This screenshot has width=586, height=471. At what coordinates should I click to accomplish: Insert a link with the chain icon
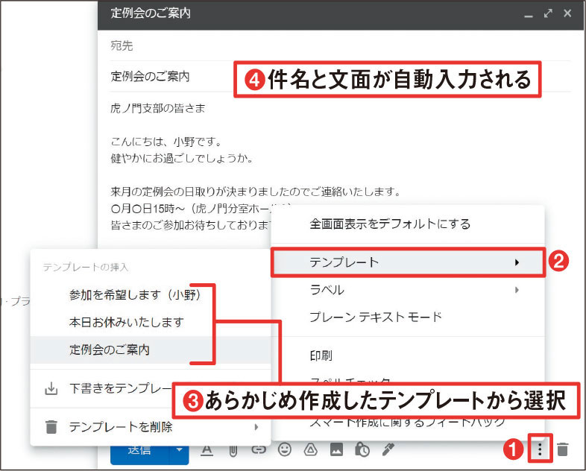[x=259, y=450]
